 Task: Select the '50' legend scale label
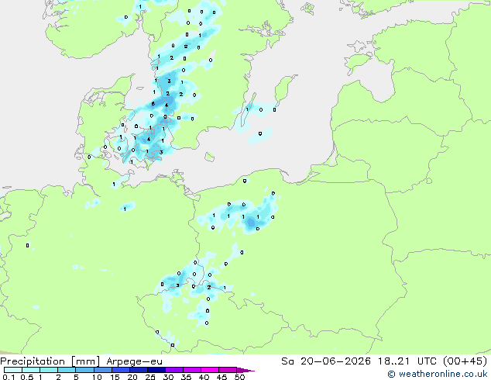click(239, 377)
